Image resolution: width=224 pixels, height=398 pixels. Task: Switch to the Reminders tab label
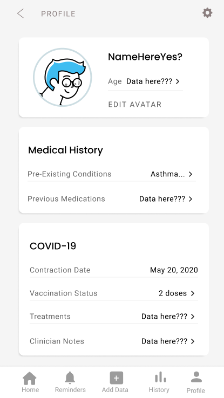coord(70,389)
